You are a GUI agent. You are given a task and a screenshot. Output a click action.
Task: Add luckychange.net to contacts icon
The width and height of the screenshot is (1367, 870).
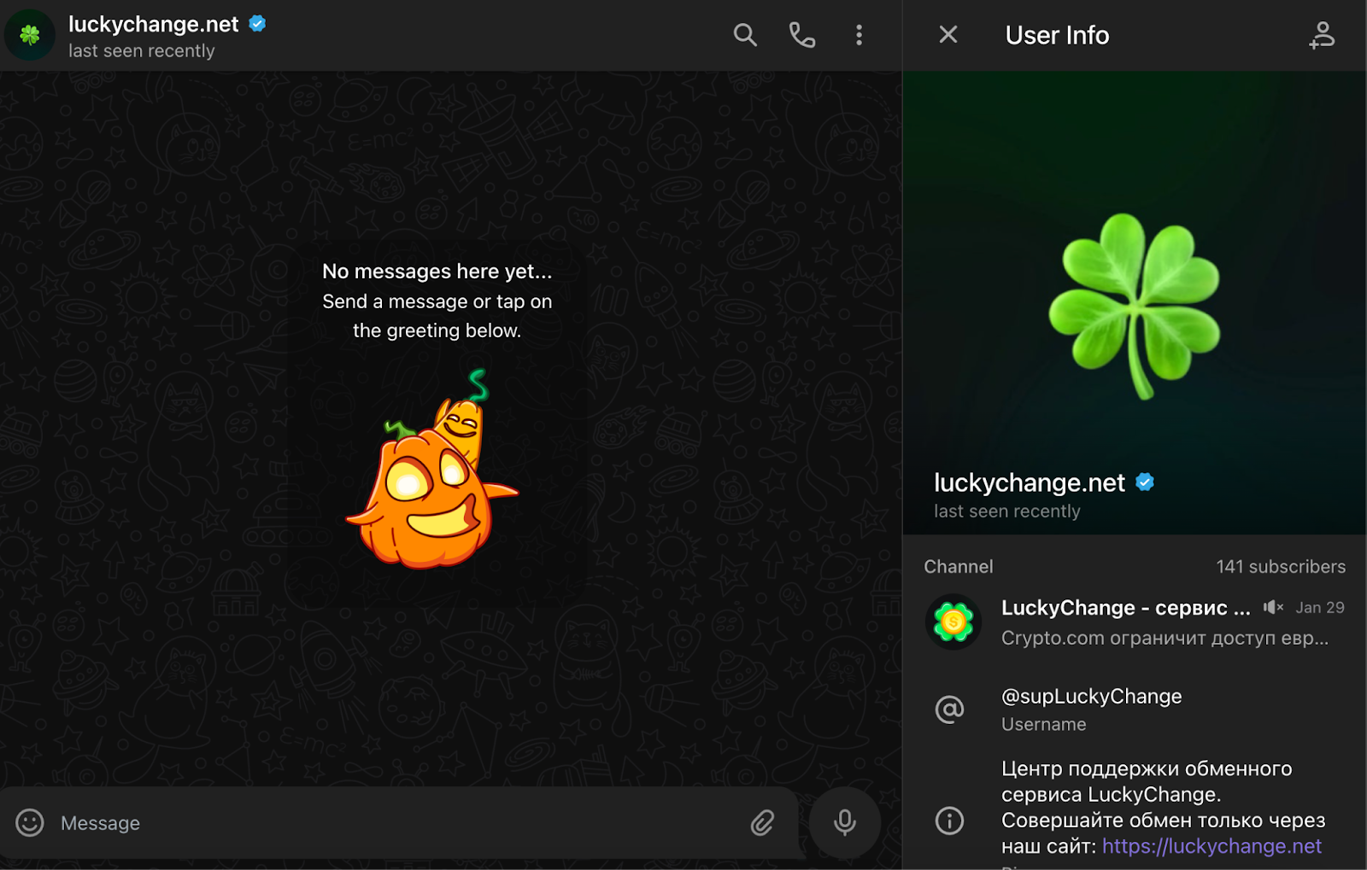(1322, 35)
